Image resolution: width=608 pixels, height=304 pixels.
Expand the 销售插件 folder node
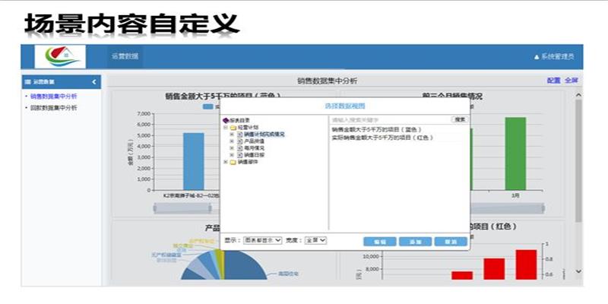point(225,162)
